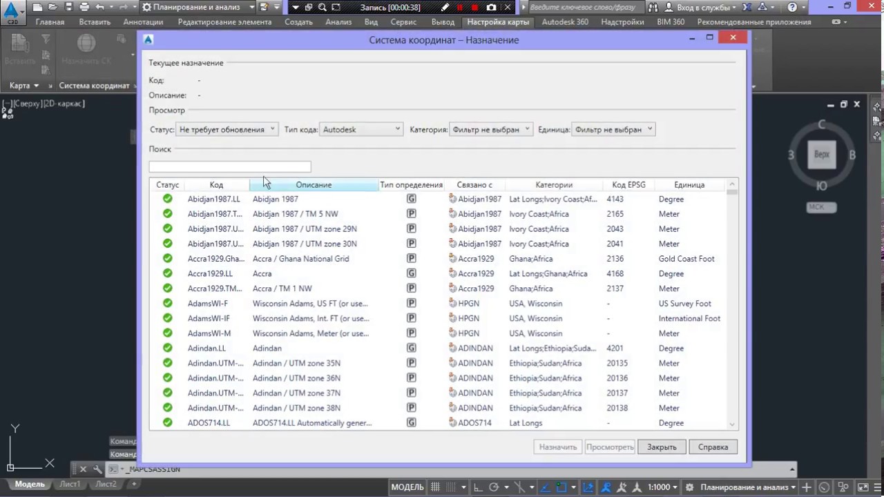This screenshot has width=884, height=497.
Task: Open the Статус dropdown filter
Action: pyautogui.click(x=227, y=129)
